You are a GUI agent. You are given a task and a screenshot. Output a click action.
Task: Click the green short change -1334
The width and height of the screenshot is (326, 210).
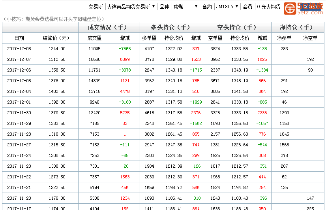(262, 70)
